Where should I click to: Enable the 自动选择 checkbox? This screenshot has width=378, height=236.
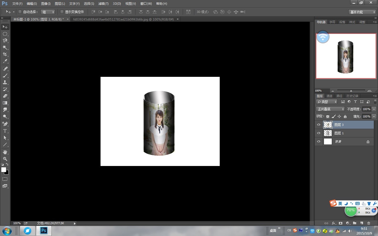click(20, 12)
